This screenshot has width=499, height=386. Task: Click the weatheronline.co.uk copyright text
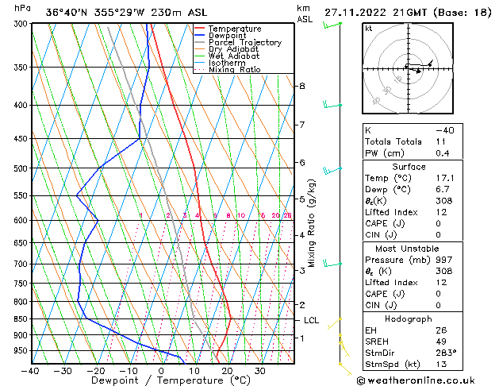pos(416,380)
